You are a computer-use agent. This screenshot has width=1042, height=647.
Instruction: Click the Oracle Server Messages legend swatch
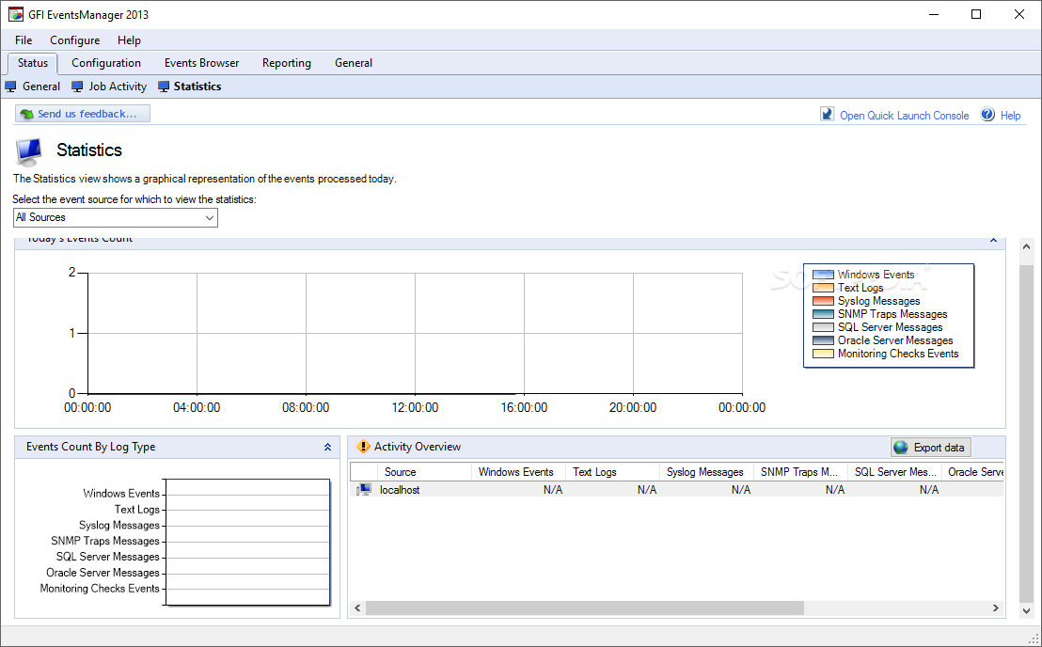[x=823, y=340]
